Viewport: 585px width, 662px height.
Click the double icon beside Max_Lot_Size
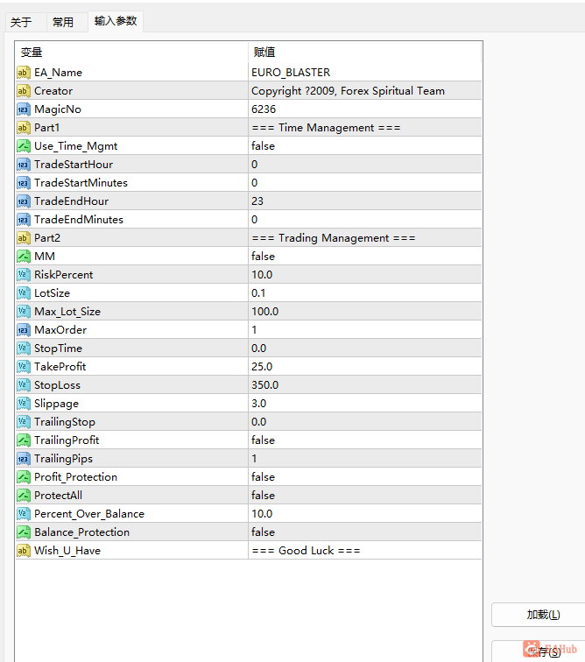pyautogui.click(x=24, y=312)
